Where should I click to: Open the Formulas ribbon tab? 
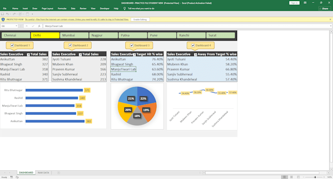click(x=62, y=8)
